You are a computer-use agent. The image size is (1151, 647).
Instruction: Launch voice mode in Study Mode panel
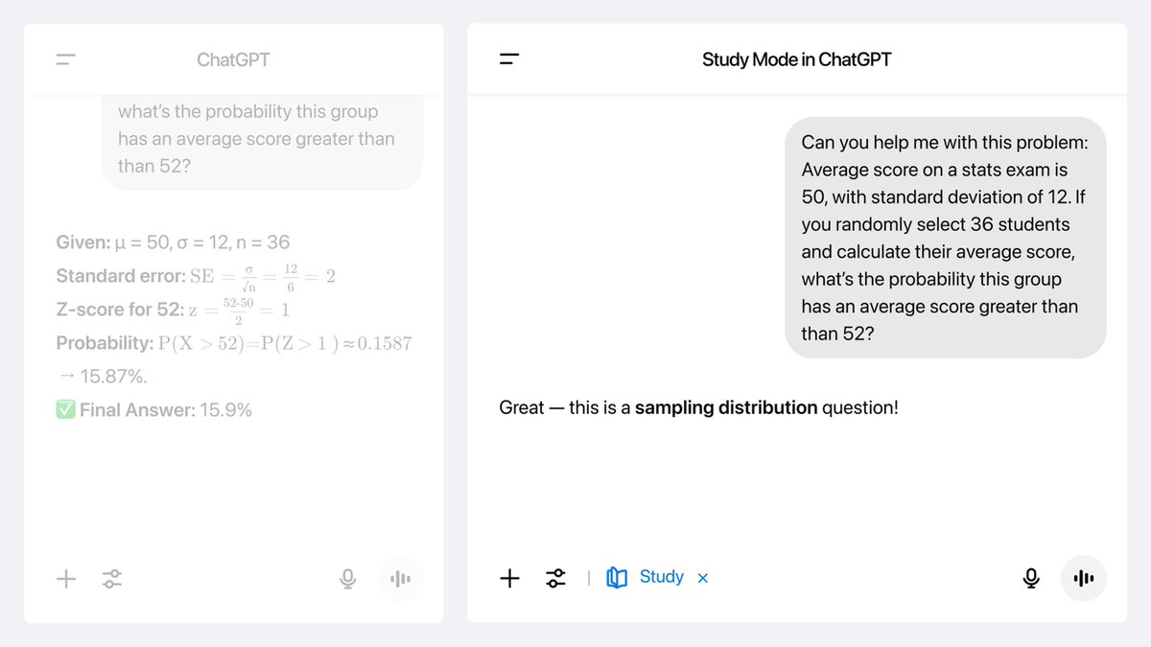[1084, 579]
